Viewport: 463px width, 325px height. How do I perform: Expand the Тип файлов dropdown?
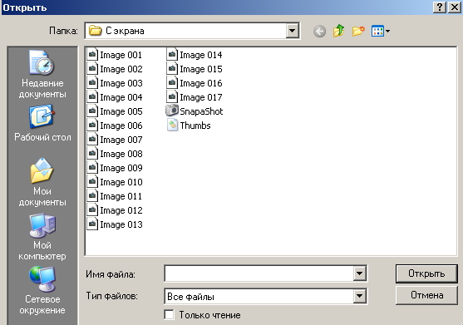point(359,296)
